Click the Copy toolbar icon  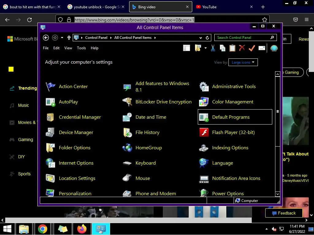(223, 48)
